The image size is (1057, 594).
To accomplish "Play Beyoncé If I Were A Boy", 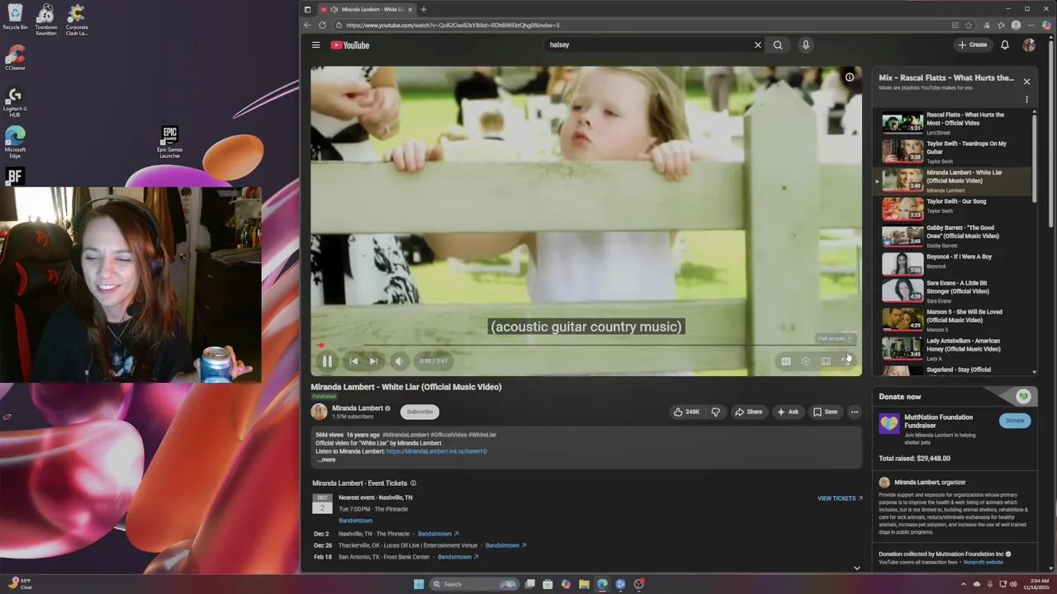I will [x=953, y=263].
